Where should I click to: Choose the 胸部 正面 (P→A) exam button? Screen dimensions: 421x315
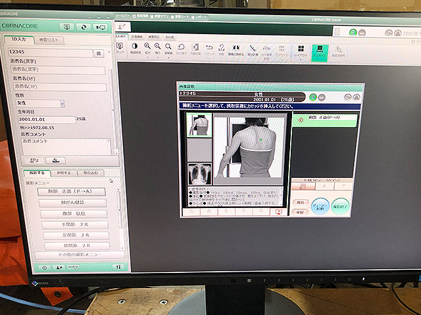tap(71, 192)
